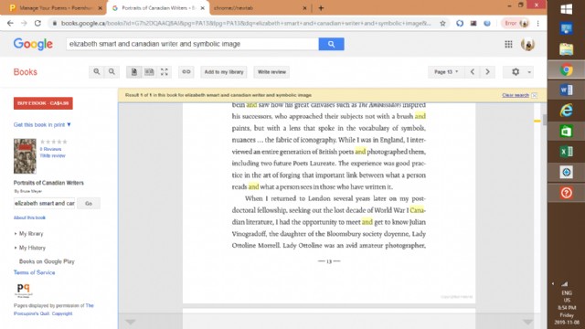Image resolution: width=585 pixels, height=329 pixels.
Task: Click the orange search result marker on the scrollbar
Action: [x=537, y=121]
